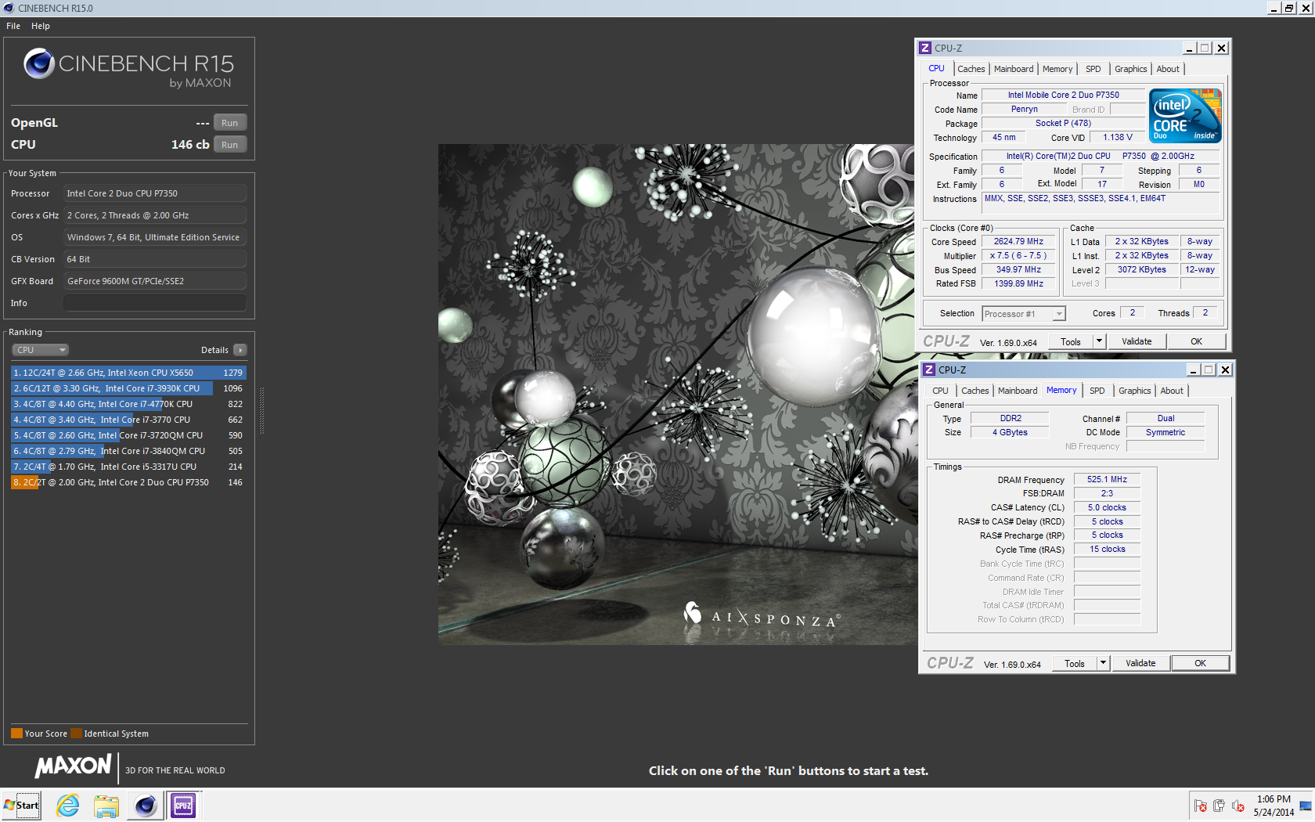Click Tools button in lower CPU-Z
Screen dimensions: 1315x822
[1075, 663]
